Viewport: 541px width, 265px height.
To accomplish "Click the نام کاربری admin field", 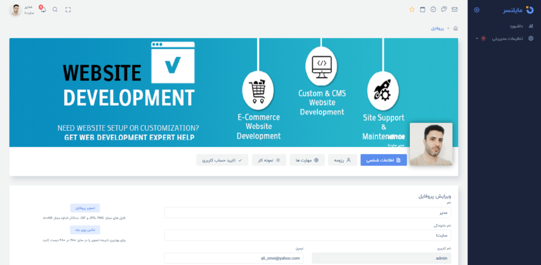I will (381, 258).
